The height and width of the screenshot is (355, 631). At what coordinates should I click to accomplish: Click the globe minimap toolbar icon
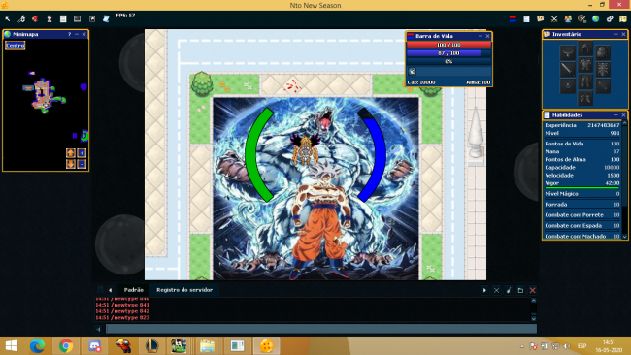596,18
